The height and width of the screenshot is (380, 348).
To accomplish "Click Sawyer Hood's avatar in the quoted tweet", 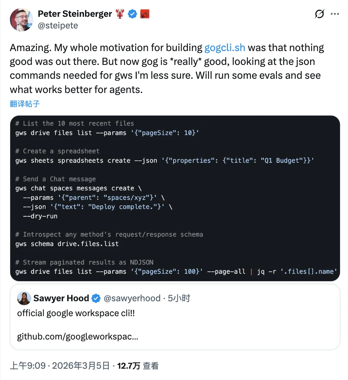I will coord(24,298).
